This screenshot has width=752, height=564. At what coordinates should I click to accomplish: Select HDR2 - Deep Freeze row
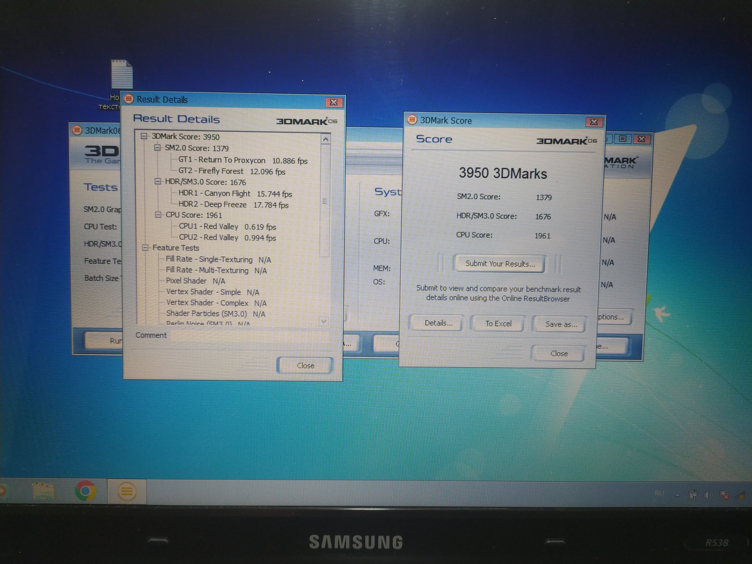click(x=233, y=205)
